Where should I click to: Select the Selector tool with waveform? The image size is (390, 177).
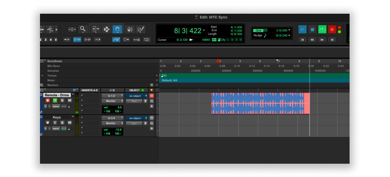click(107, 29)
